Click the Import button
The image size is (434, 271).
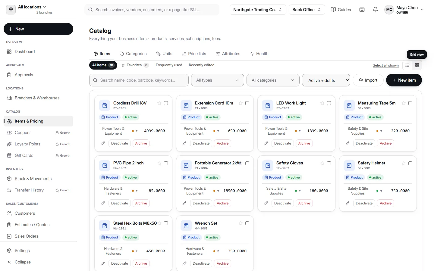point(368,80)
